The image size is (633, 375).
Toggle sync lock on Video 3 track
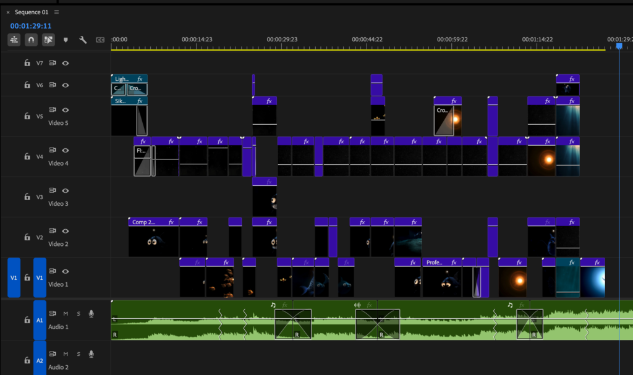point(53,191)
